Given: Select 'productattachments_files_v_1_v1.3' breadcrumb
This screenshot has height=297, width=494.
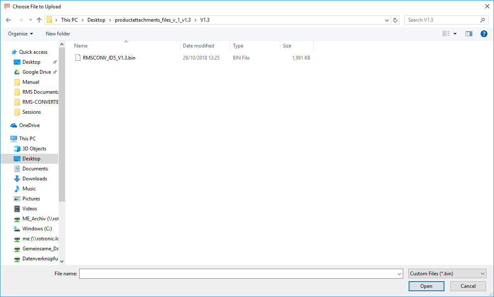Looking at the screenshot, I should point(153,20).
